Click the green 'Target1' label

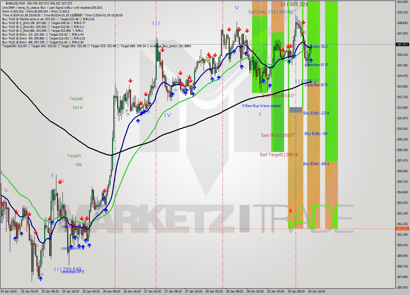pyautogui.click(x=74, y=156)
